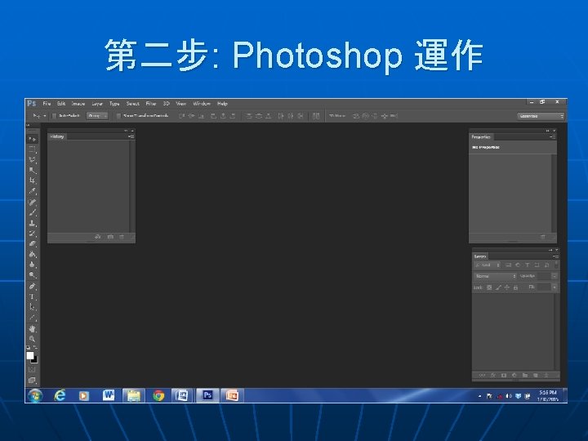Select the Crop tool
588x441 pixels.
point(32,181)
